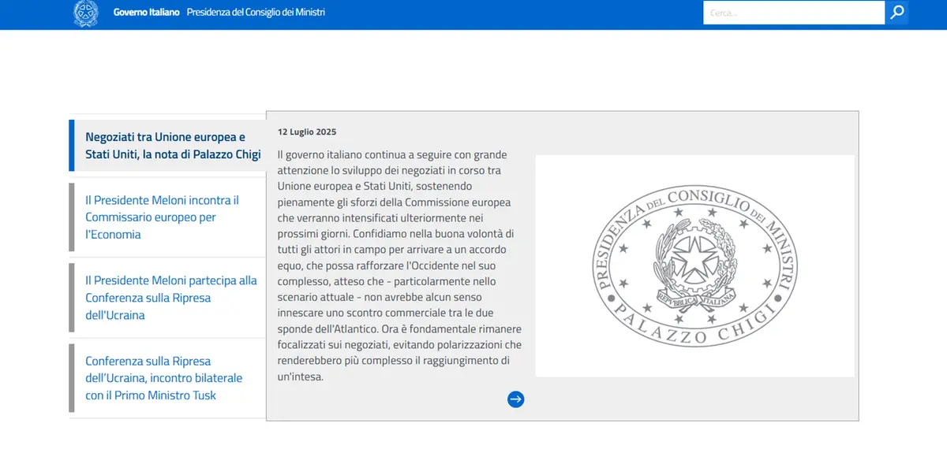This screenshot has width=947, height=449.
Task: Click the date '12 Luglio 2025'
Action: [x=307, y=132]
